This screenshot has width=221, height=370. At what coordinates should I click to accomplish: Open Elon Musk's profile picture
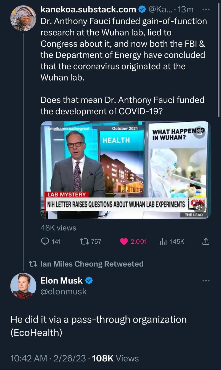click(x=23, y=286)
